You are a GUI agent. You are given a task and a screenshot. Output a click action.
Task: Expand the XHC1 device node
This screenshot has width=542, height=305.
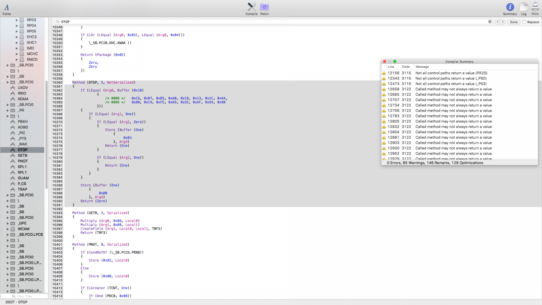17,42
